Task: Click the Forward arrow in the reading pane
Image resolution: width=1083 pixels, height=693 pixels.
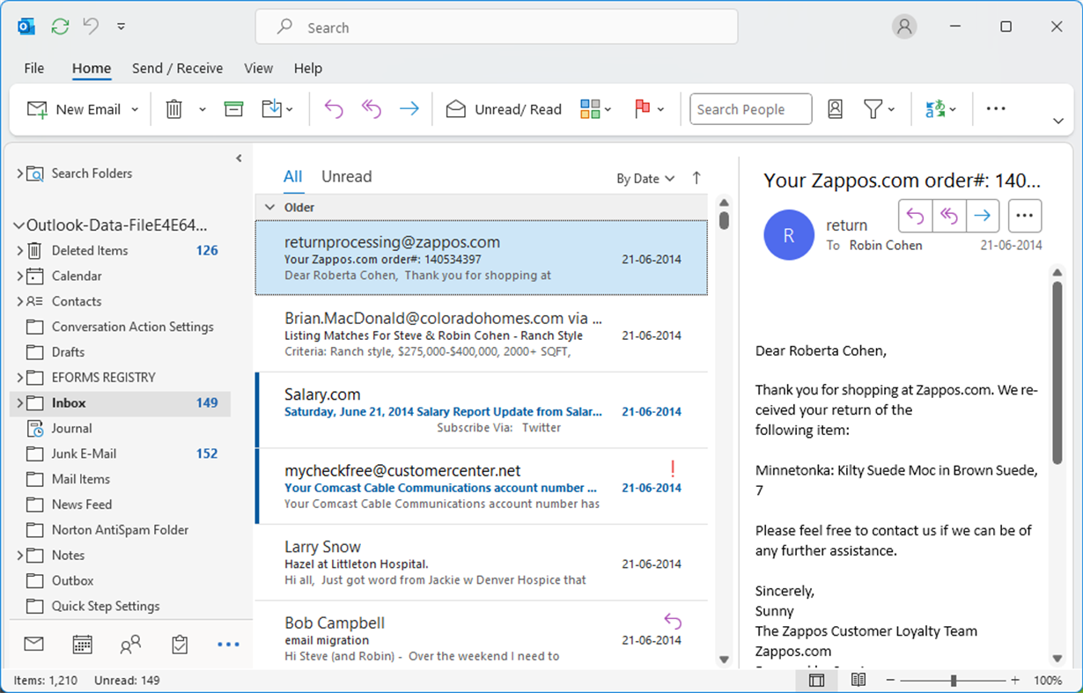Action: click(982, 215)
